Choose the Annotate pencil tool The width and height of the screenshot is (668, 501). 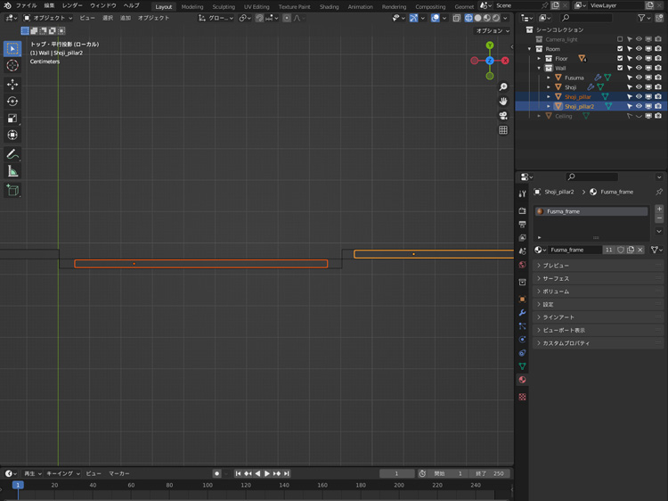pyautogui.click(x=12, y=154)
